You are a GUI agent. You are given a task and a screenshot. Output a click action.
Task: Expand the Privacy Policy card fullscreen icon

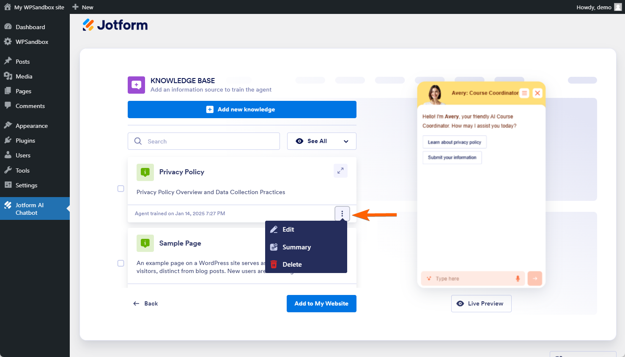tap(340, 170)
